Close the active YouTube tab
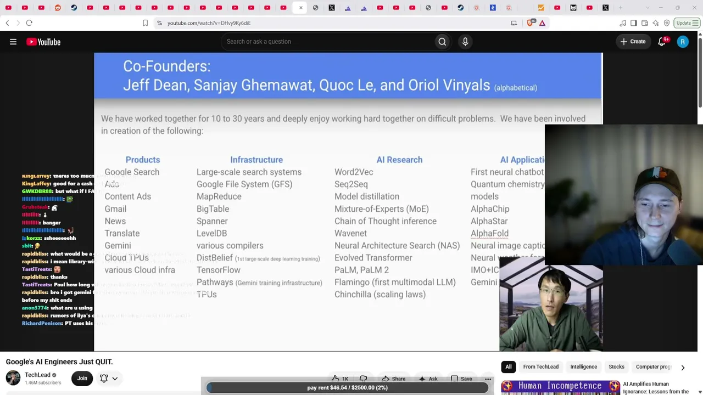This screenshot has width=703, height=395. point(300,8)
